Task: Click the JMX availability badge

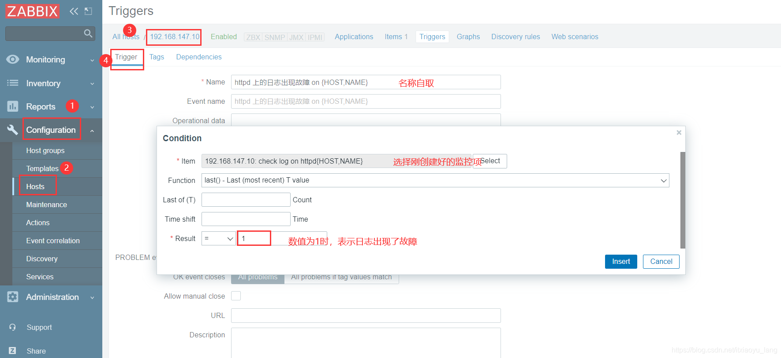Action: pyautogui.click(x=296, y=37)
